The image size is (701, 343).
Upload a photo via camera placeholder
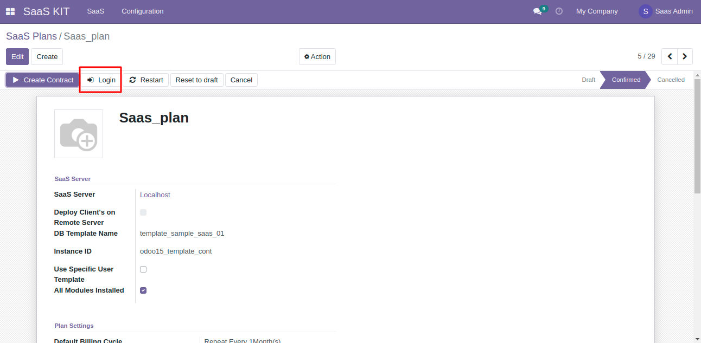[x=79, y=134]
